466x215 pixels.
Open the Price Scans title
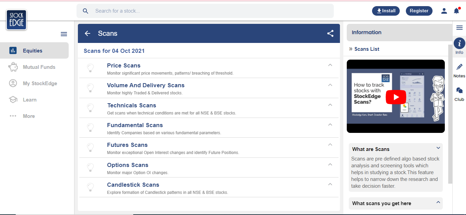pyautogui.click(x=124, y=65)
